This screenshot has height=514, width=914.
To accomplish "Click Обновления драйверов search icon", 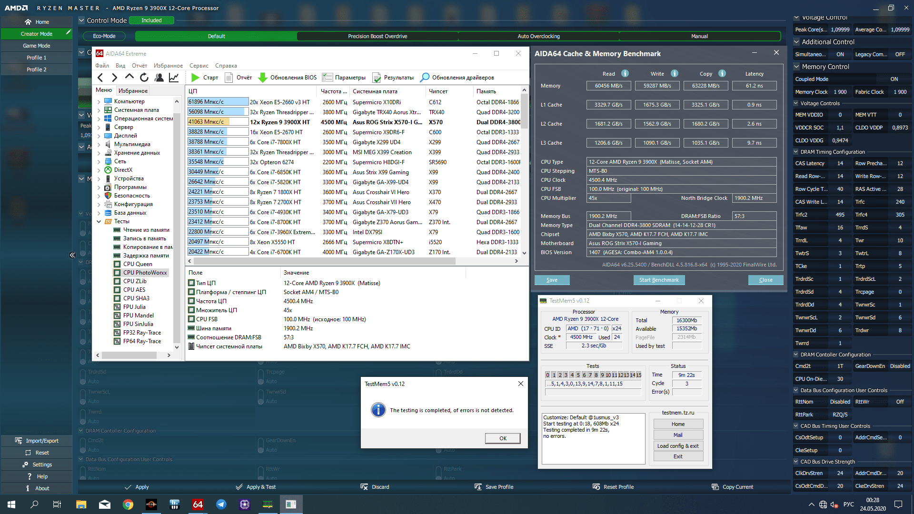I will [425, 78].
